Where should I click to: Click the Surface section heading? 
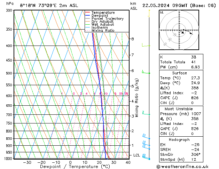point(179,73)
